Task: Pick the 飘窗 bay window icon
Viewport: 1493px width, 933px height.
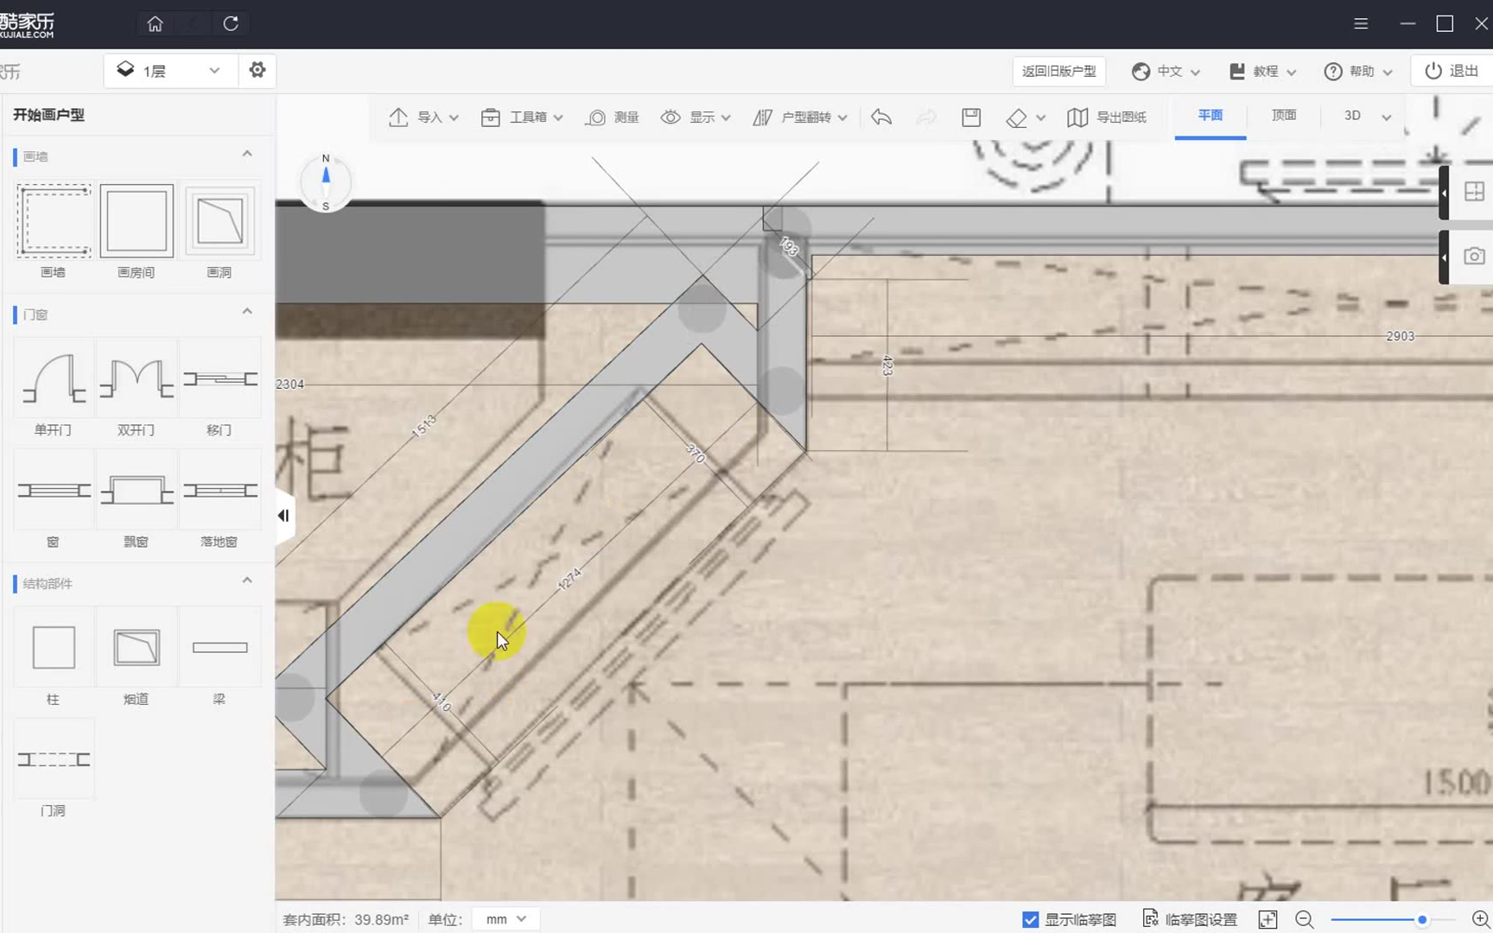Action: [137, 491]
